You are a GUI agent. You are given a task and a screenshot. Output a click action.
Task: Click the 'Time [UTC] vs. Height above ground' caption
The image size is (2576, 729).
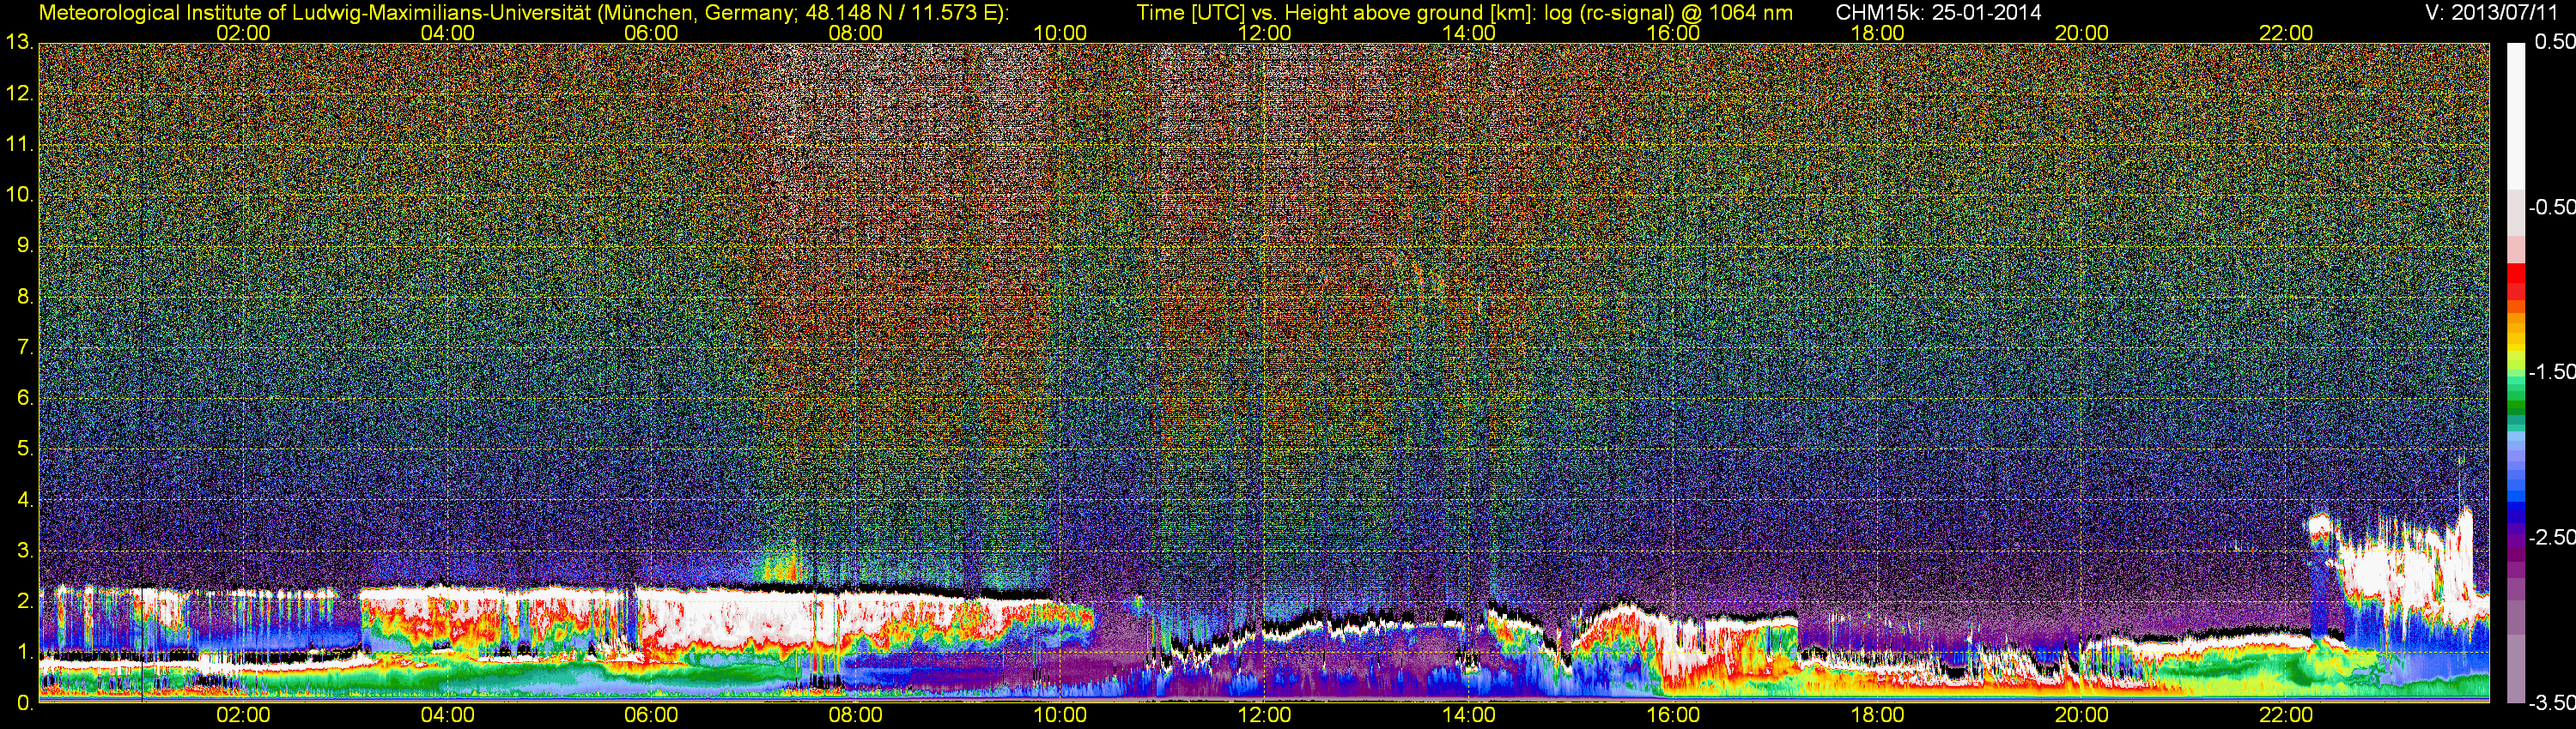click(1464, 13)
